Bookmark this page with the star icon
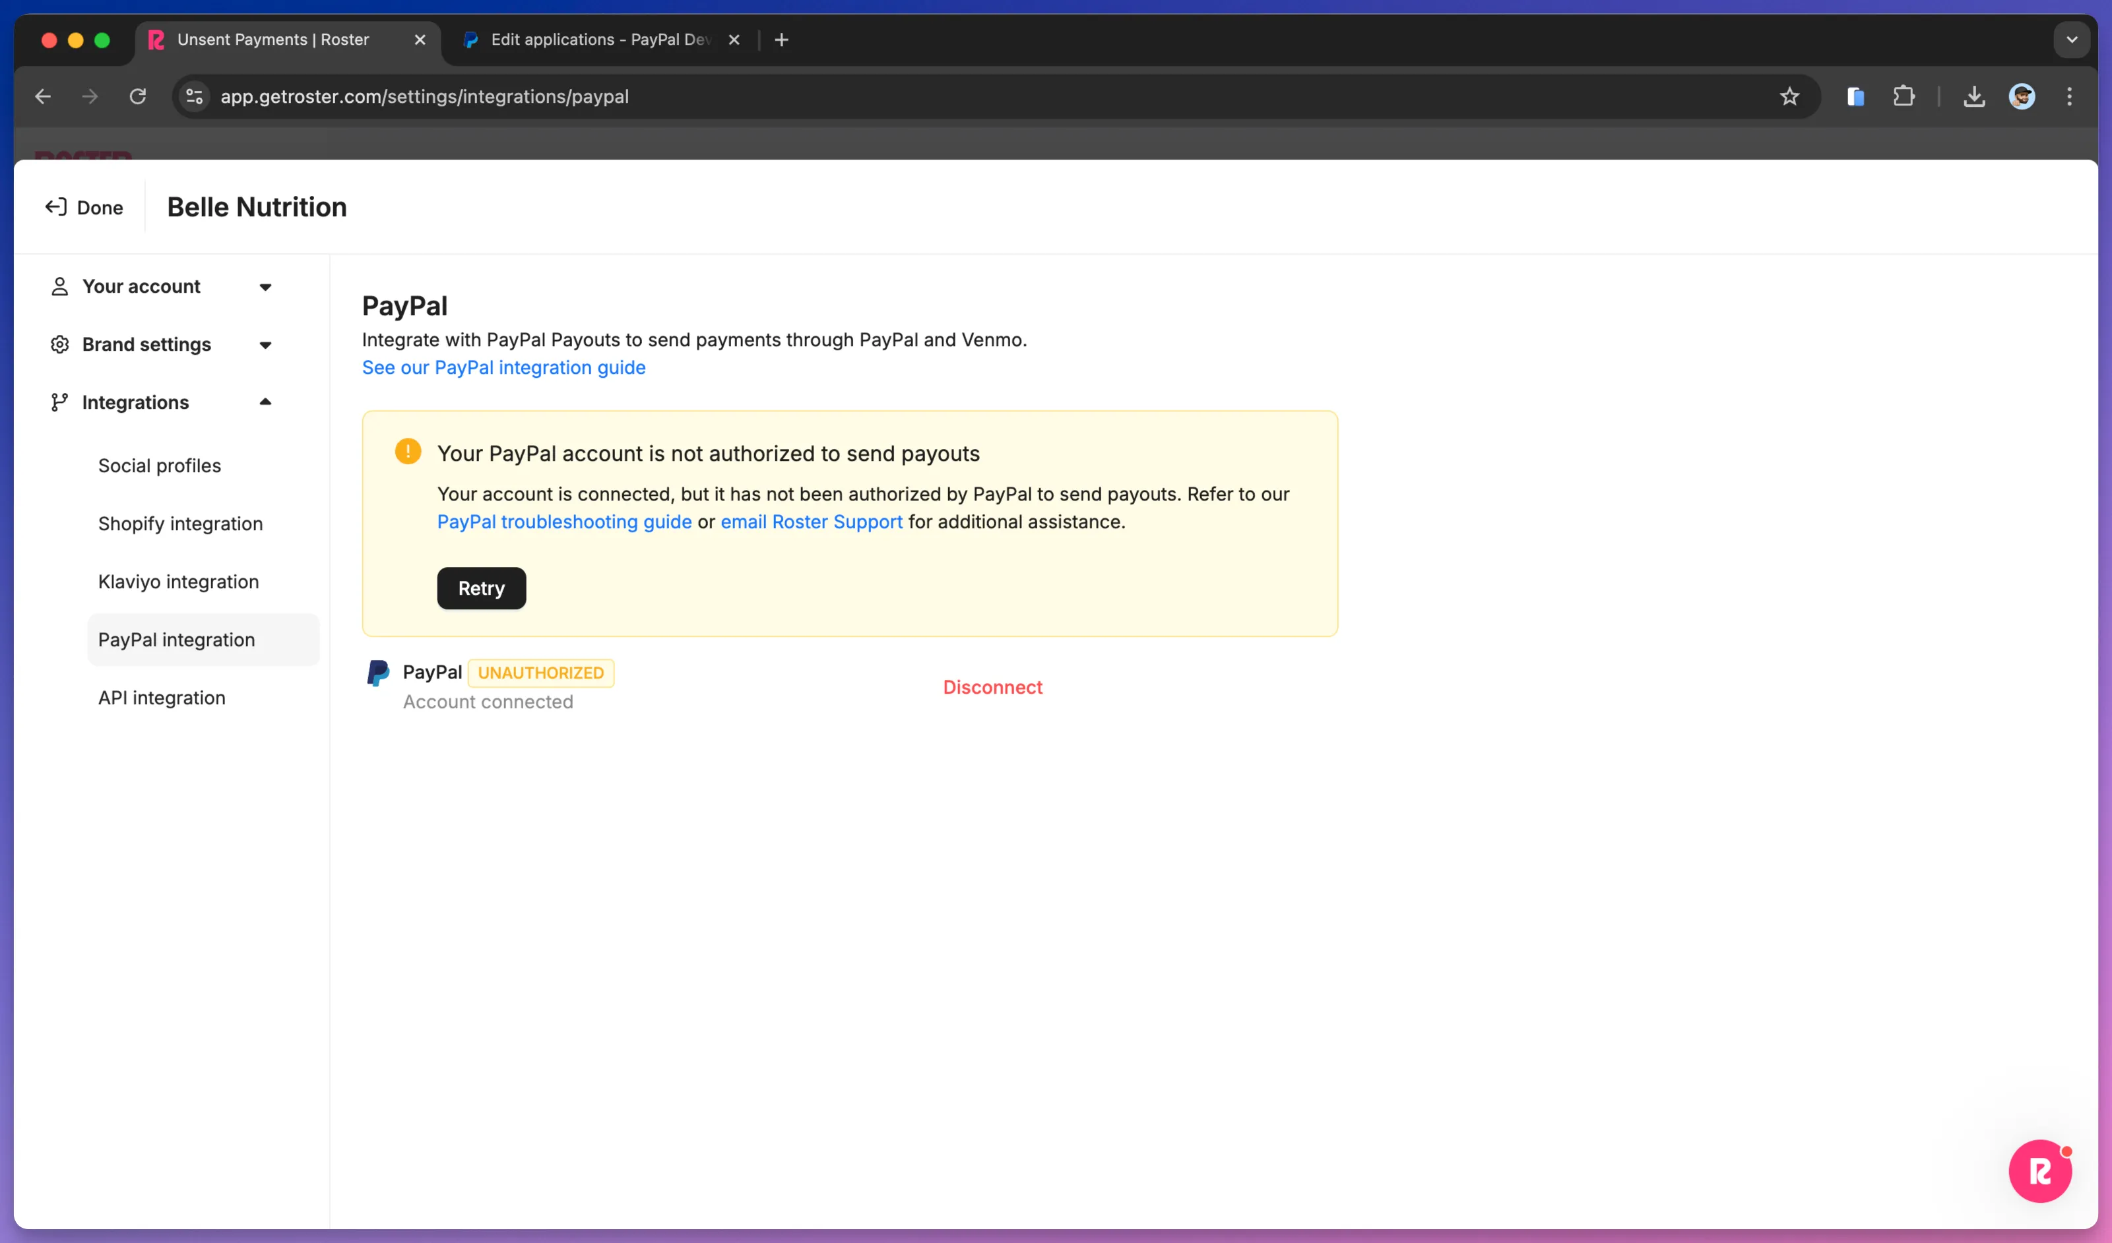This screenshot has height=1243, width=2112. (1789, 96)
